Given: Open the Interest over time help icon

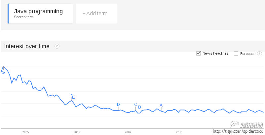Looking at the screenshot, I should point(57,46).
